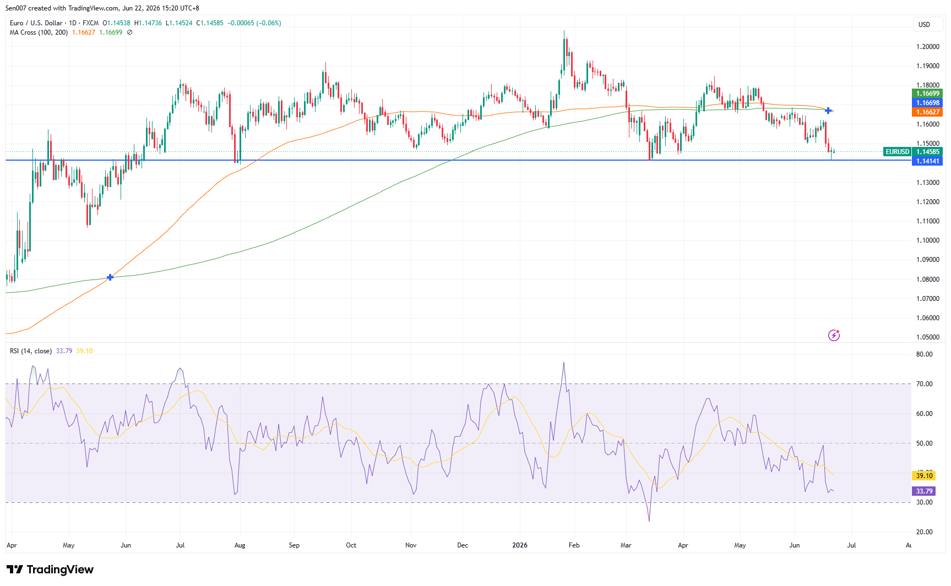Click the 2026 label on the time axis

520,545
